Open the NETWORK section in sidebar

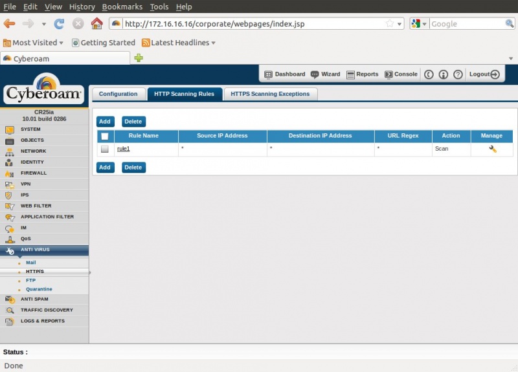tap(44, 151)
